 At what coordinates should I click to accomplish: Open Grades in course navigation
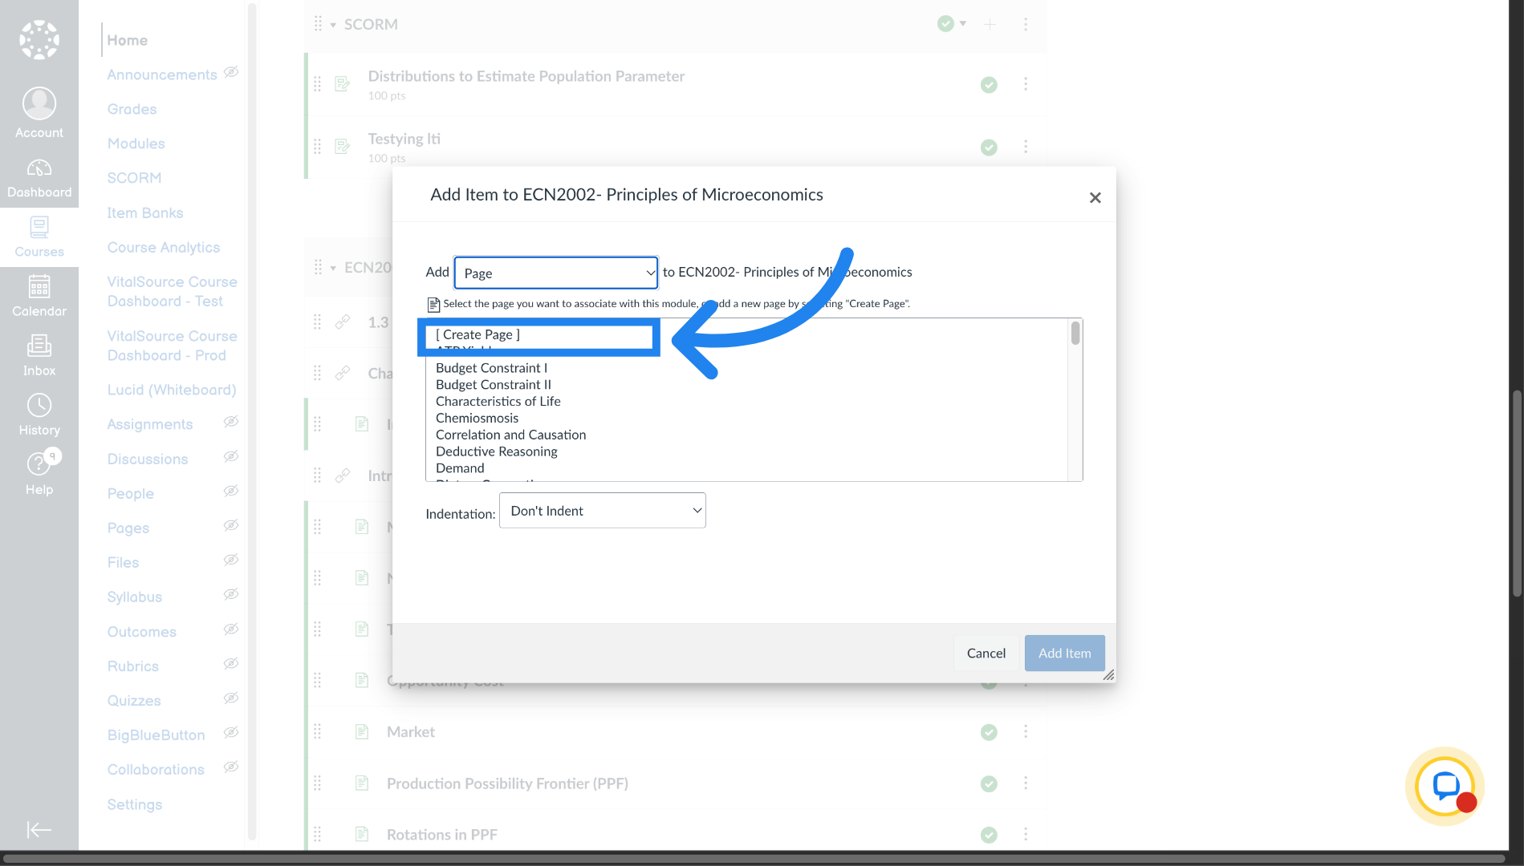pos(132,109)
